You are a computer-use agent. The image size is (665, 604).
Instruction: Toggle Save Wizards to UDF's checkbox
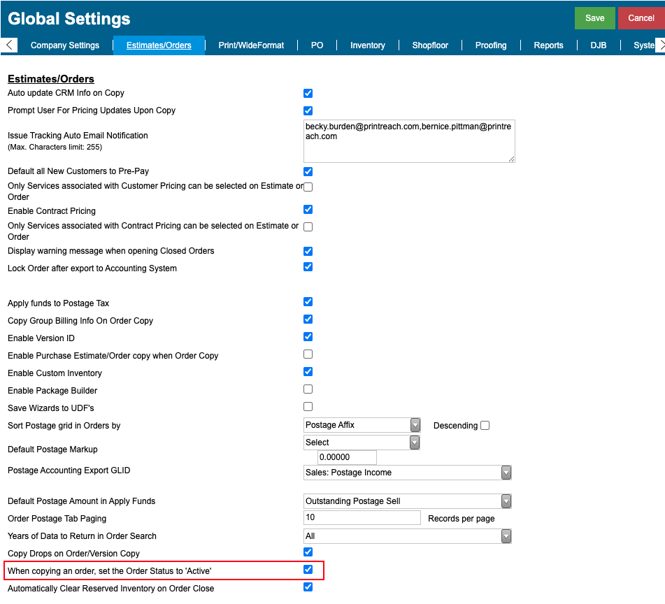[x=308, y=406]
